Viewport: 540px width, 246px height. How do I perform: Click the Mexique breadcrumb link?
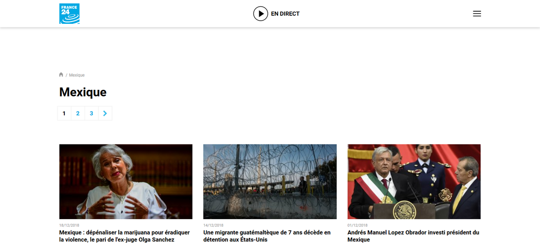[x=76, y=75]
